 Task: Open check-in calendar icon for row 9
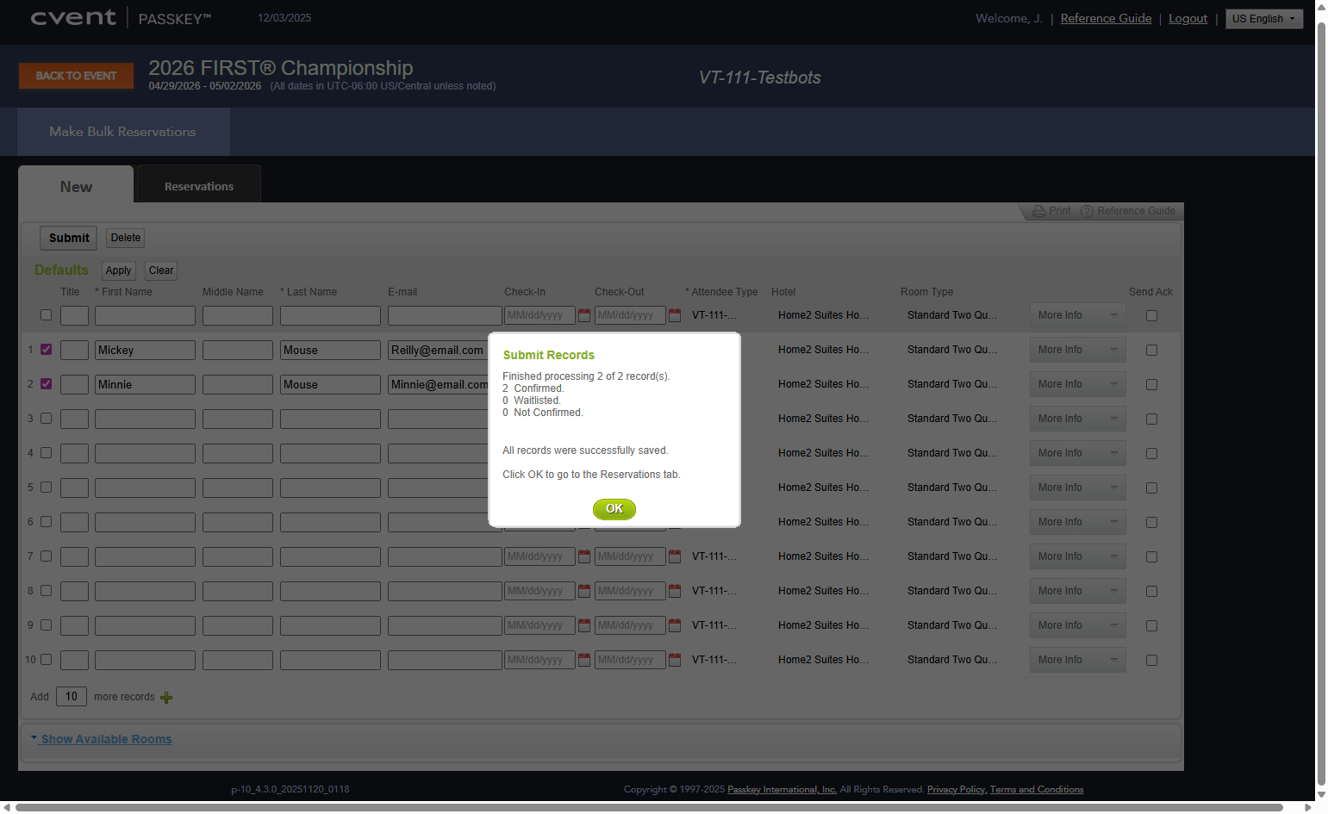coord(584,625)
